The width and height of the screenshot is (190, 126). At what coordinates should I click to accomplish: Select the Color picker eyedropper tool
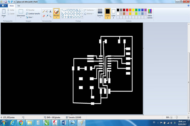(x=47, y=16)
